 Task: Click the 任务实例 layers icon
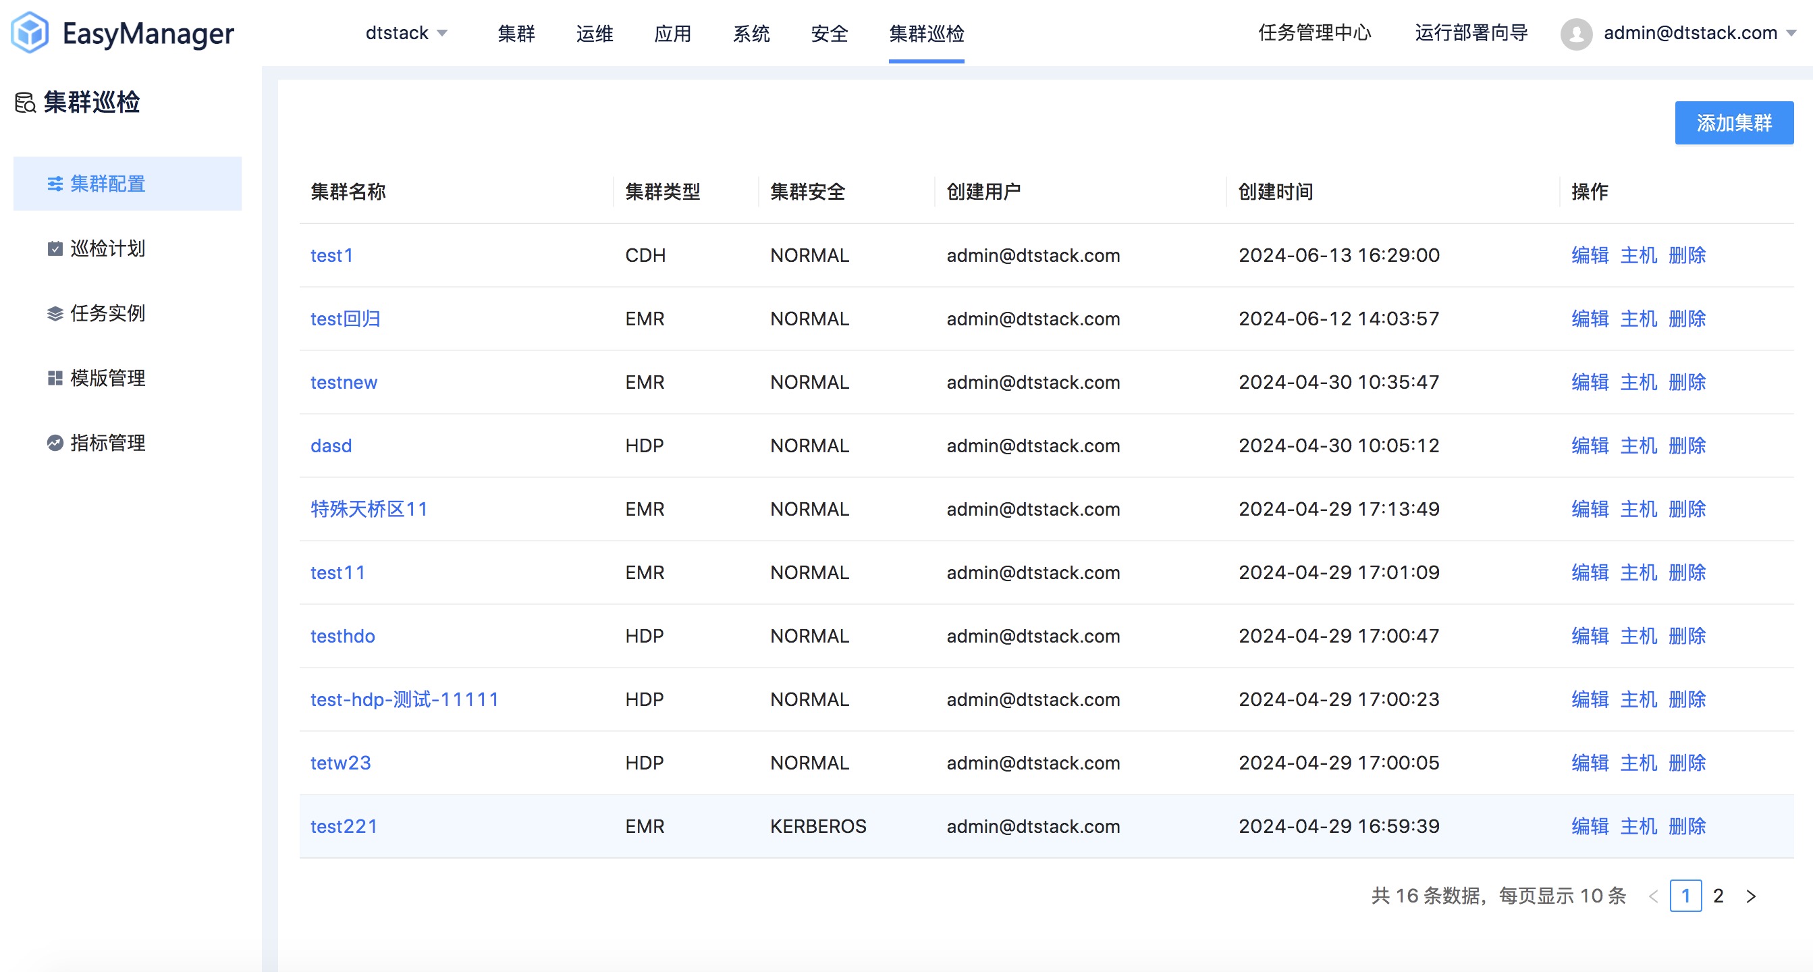click(55, 313)
